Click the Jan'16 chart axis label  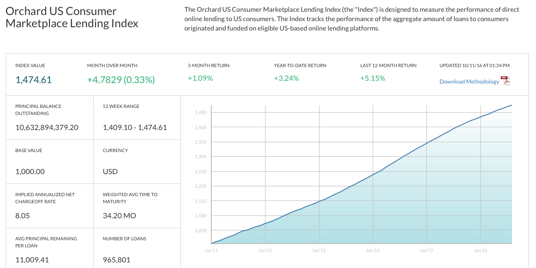click(480, 251)
